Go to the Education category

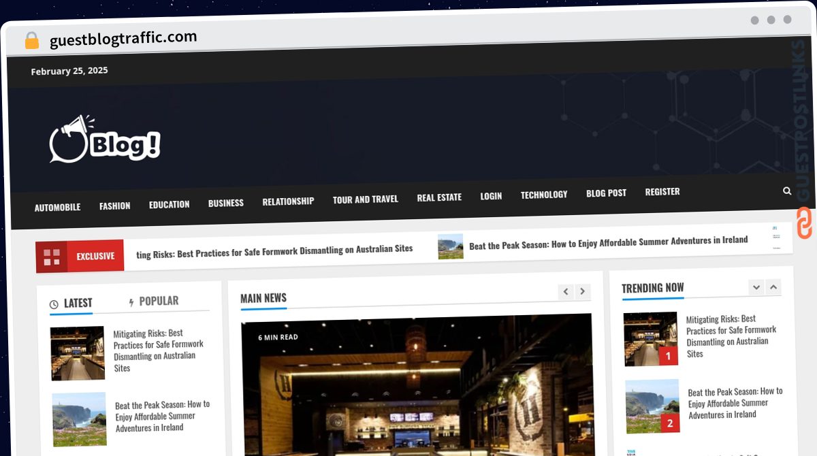(170, 204)
